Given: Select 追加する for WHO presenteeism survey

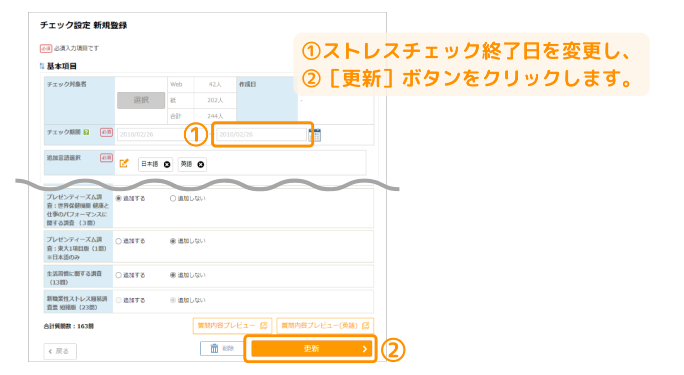Looking at the screenshot, I should click(119, 198).
